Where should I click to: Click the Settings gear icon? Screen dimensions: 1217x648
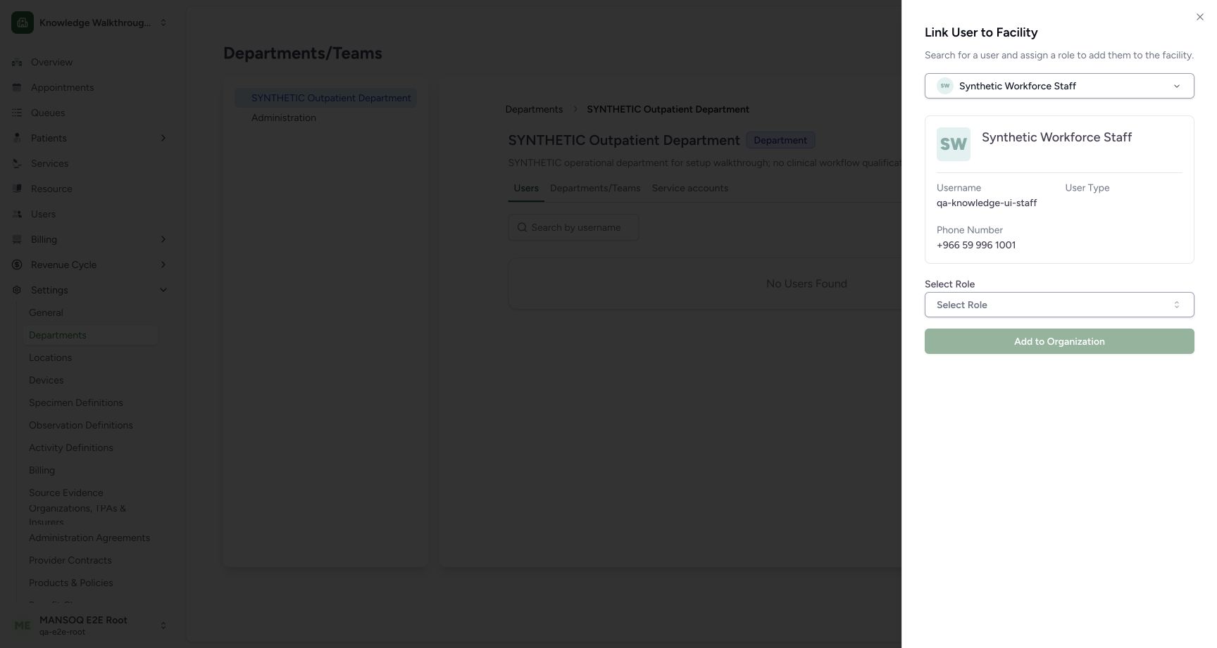click(x=17, y=290)
